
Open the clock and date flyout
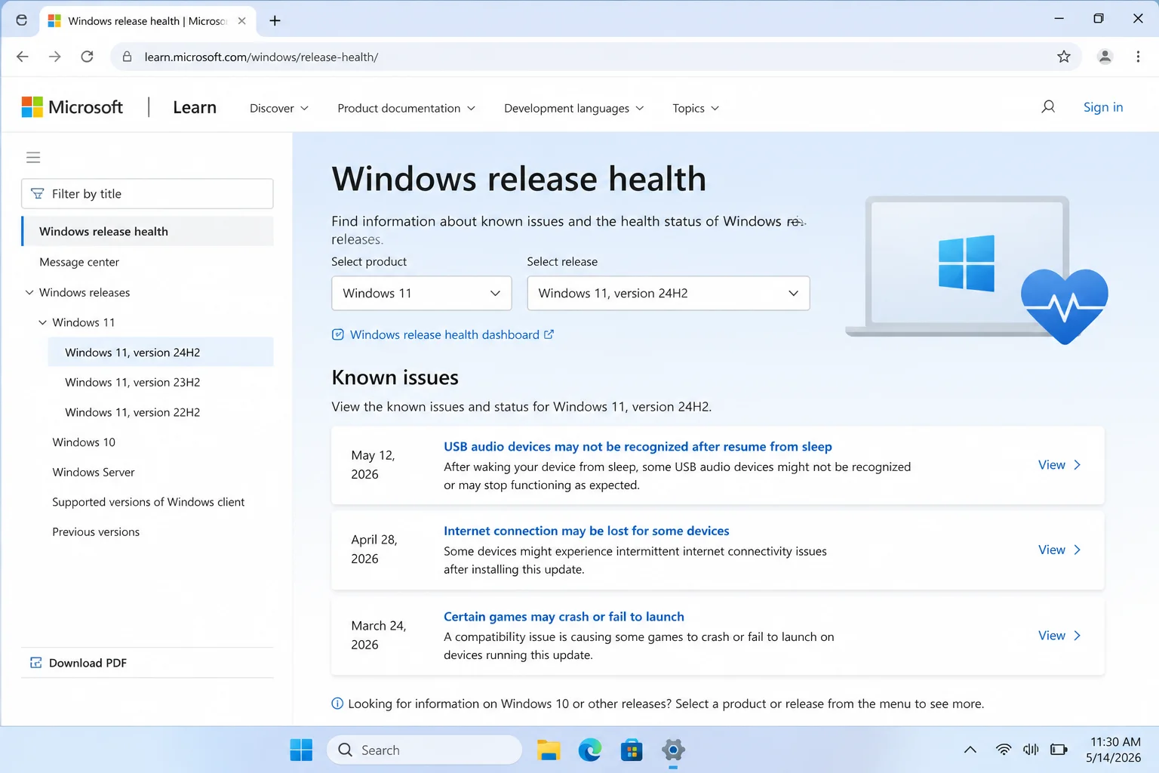click(1114, 750)
